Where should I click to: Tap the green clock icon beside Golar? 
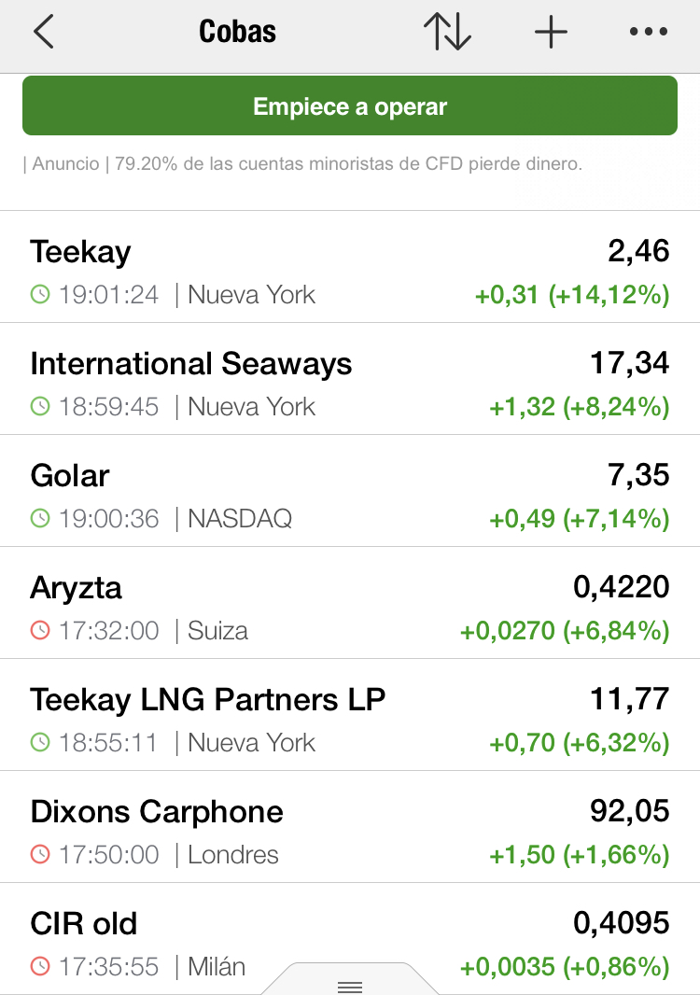click(39, 519)
